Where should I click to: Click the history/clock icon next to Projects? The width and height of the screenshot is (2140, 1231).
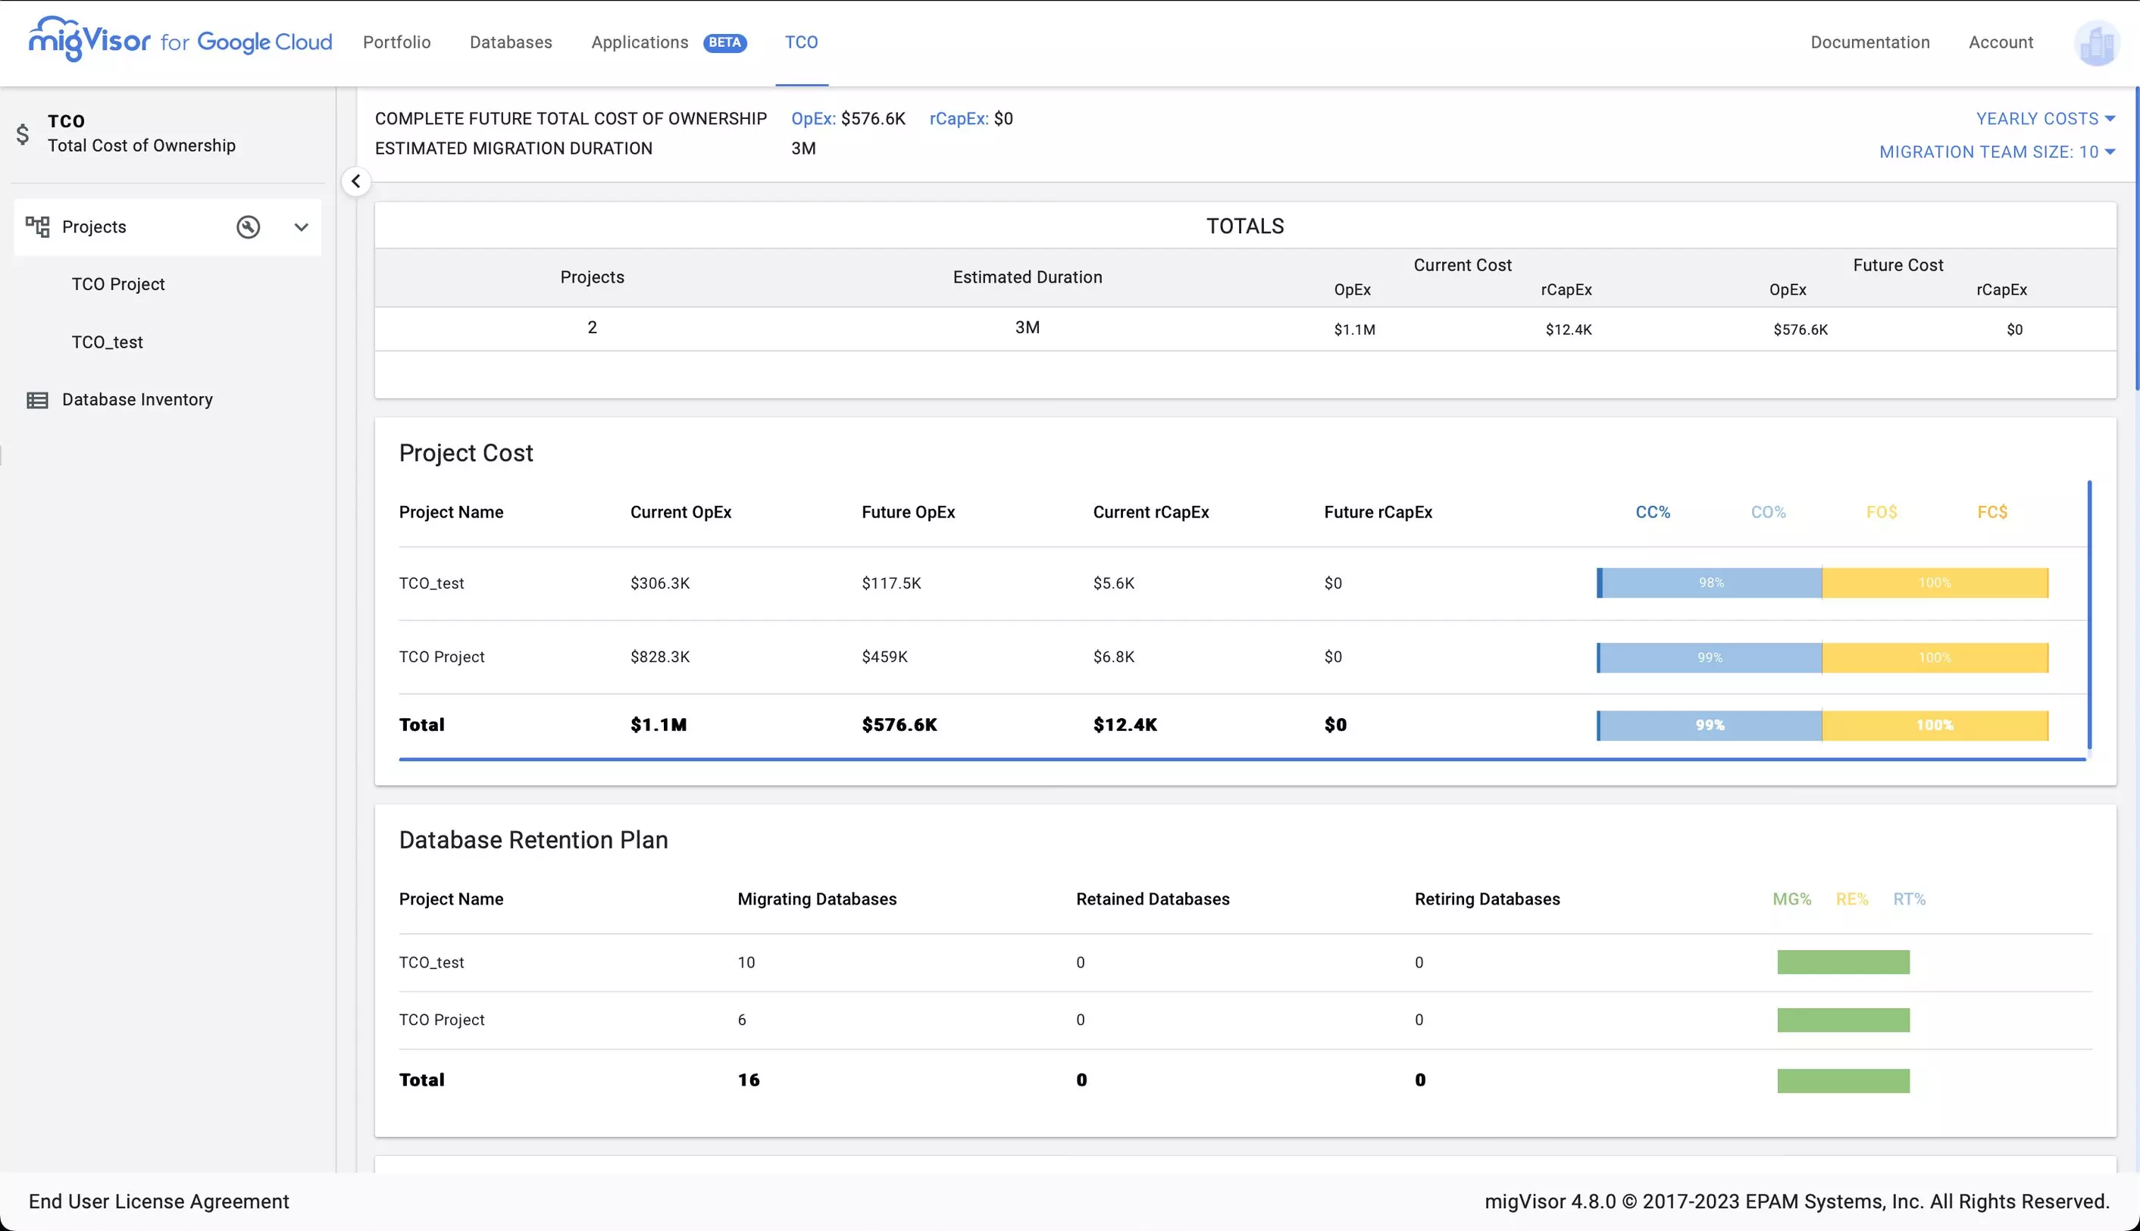pos(249,227)
